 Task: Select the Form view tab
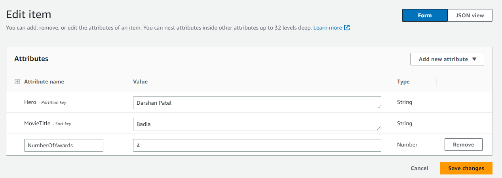click(x=425, y=15)
